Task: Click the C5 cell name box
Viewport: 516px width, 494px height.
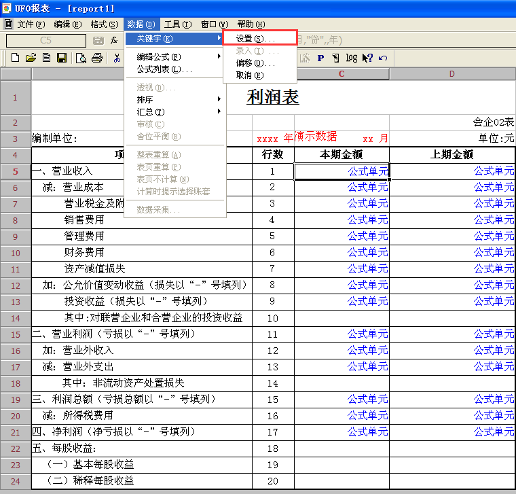Action: pos(45,41)
